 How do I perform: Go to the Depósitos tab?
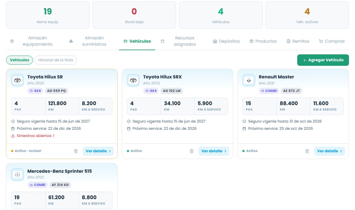coord(227,41)
